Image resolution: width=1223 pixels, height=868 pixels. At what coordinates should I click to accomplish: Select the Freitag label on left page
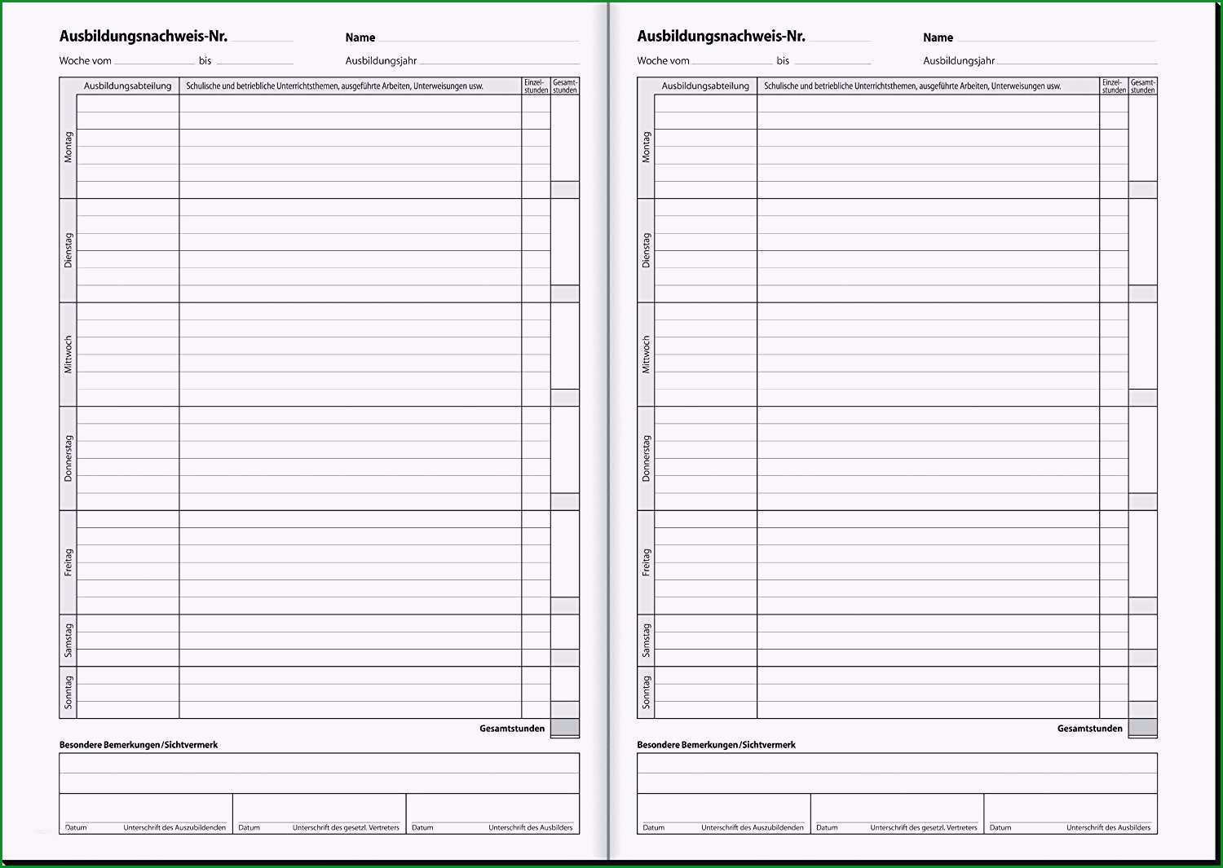68,562
